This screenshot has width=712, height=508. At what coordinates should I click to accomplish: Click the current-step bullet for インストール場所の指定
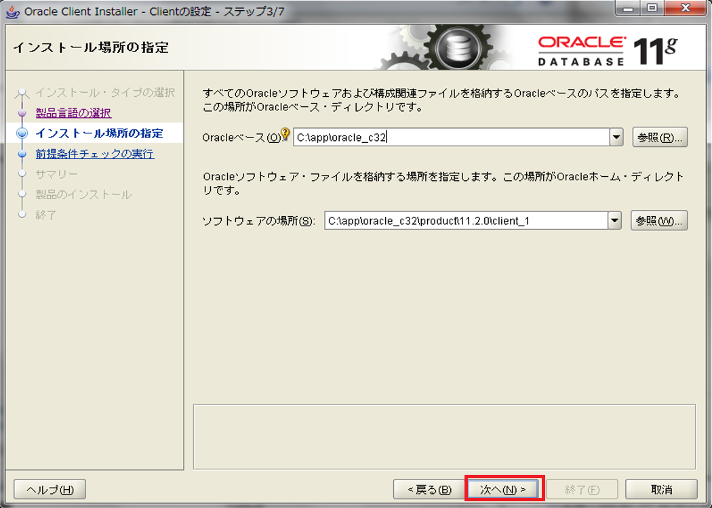click(x=22, y=133)
